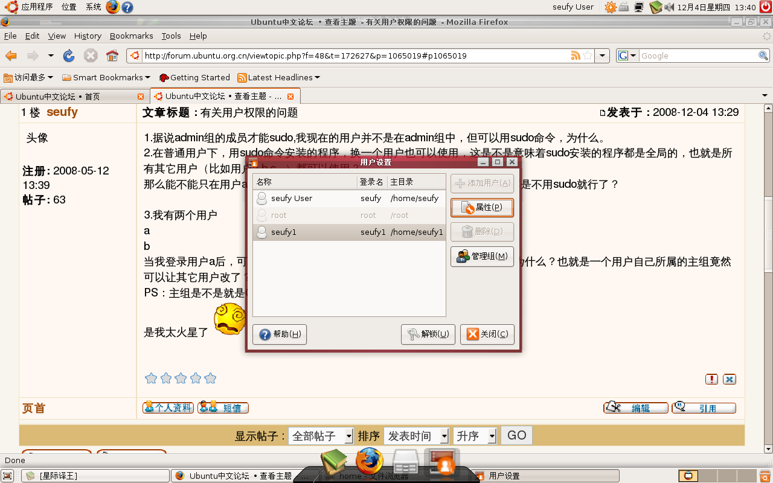Click 引用 quote post button

pos(704,408)
